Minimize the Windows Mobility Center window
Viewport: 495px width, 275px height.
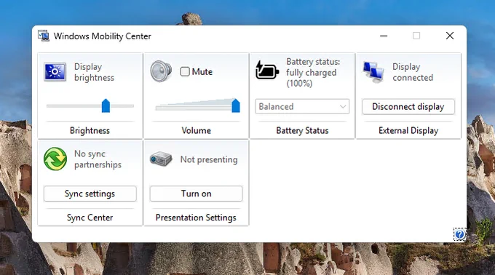click(x=384, y=36)
